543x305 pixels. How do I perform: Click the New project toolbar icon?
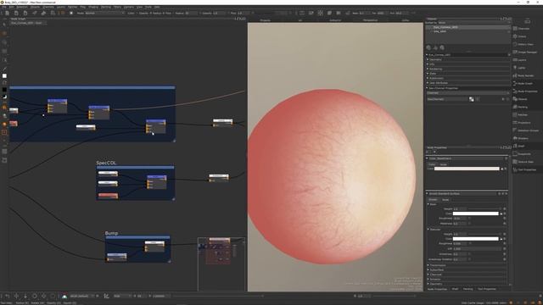pyautogui.click(x=7, y=14)
